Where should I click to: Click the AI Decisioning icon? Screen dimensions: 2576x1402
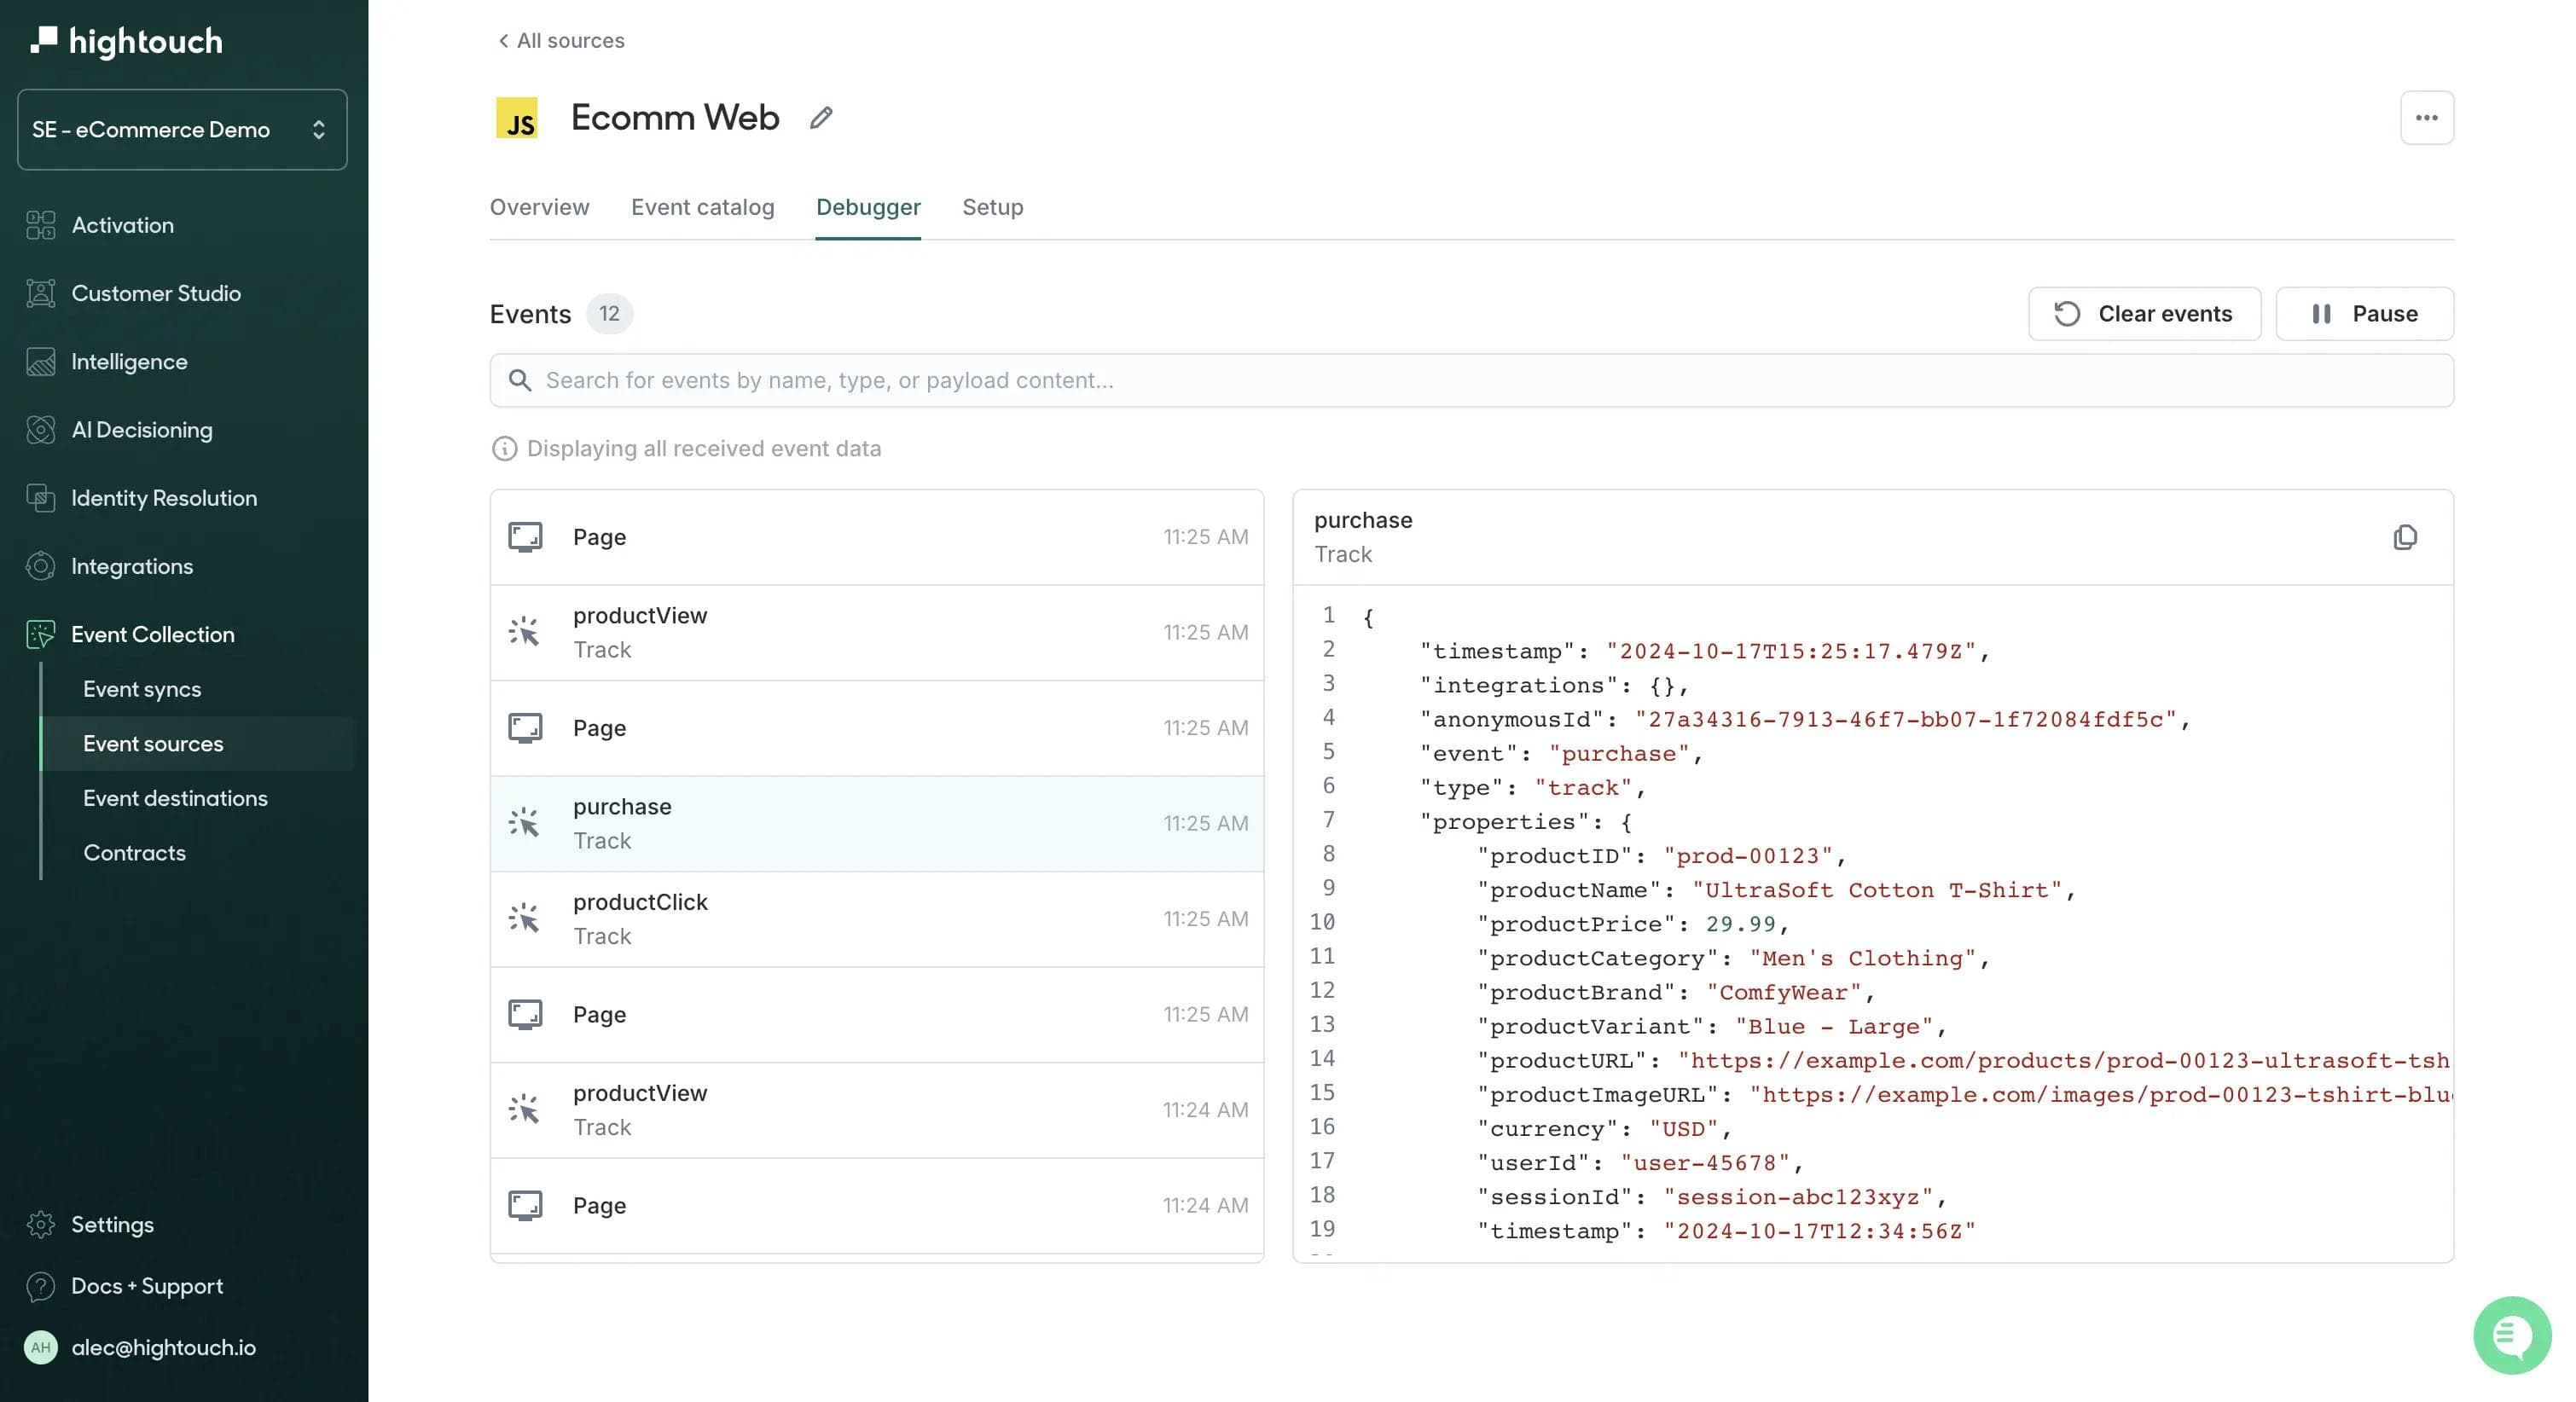click(40, 429)
